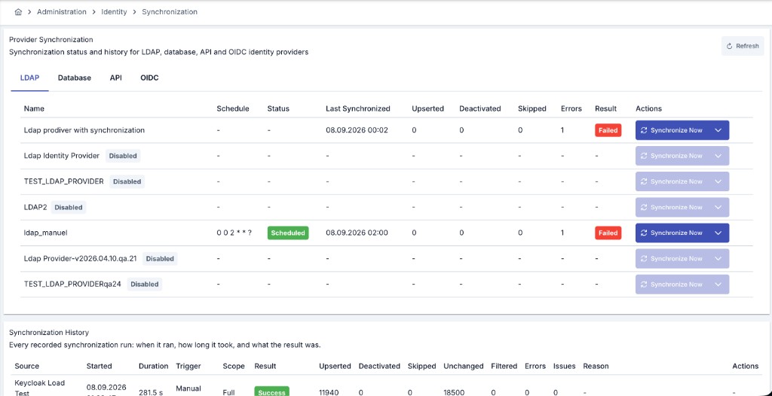The width and height of the screenshot is (772, 396).
Task: Switch to the Database tab
Action: pos(75,78)
